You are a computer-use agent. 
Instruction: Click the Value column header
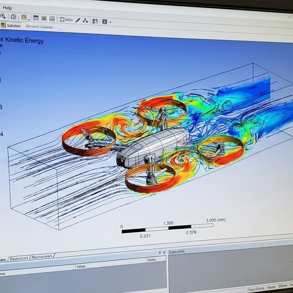pyautogui.click(x=81, y=266)
